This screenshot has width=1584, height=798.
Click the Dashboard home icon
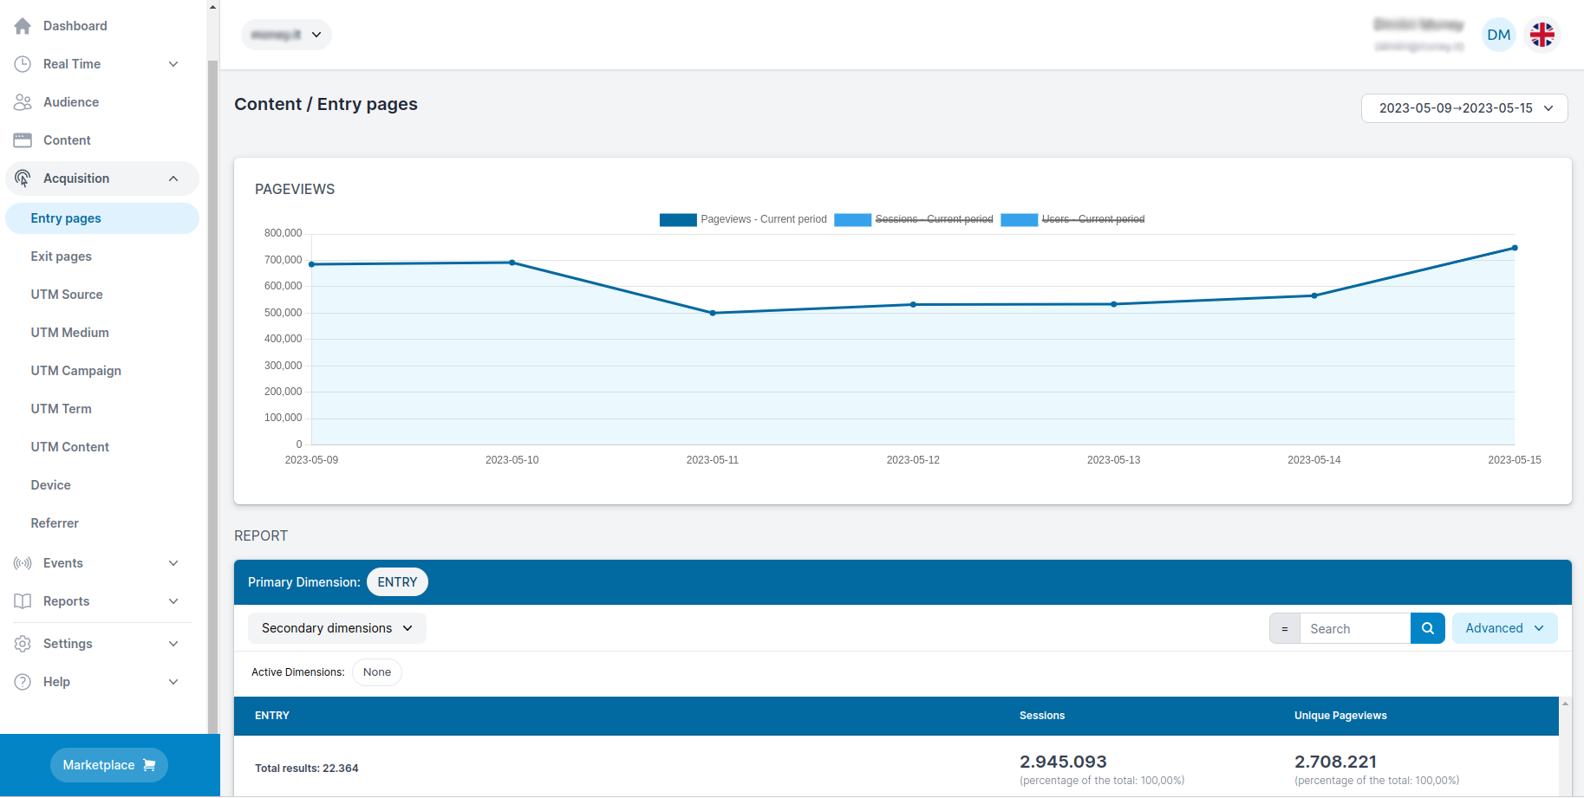(x=23, y=26)
